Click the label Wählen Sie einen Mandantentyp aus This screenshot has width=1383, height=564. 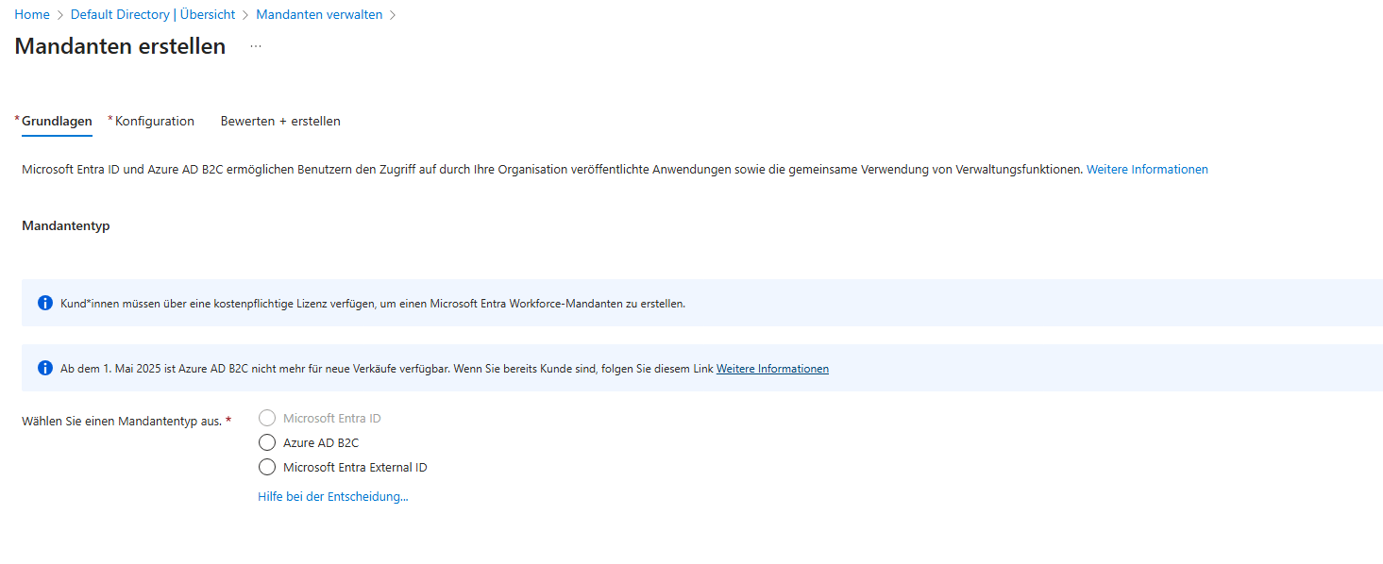(122, 421)
